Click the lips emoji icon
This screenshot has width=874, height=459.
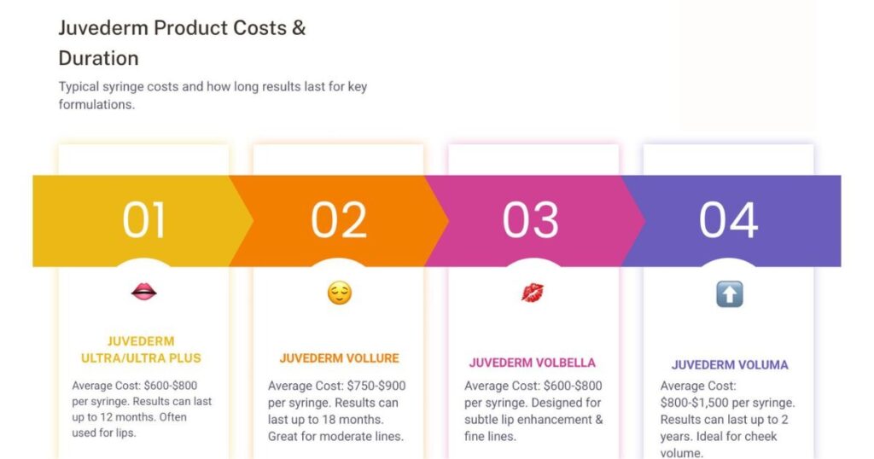pyautogui.click(x=143, y=293)
